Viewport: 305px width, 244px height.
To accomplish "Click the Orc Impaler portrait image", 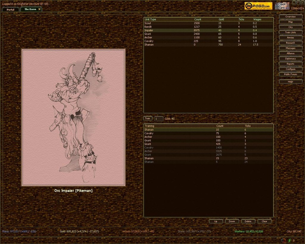I will [x=73, y=117].
